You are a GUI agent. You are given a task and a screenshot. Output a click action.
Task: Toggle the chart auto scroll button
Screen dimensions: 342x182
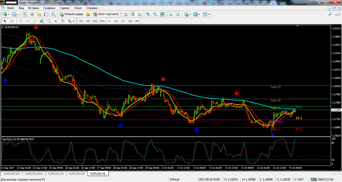pos(171,14)
